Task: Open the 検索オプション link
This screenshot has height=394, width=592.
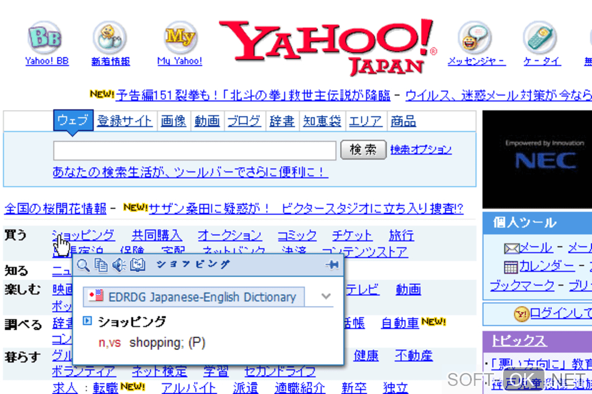Action: pyautogui.click(x=421, y=149)
